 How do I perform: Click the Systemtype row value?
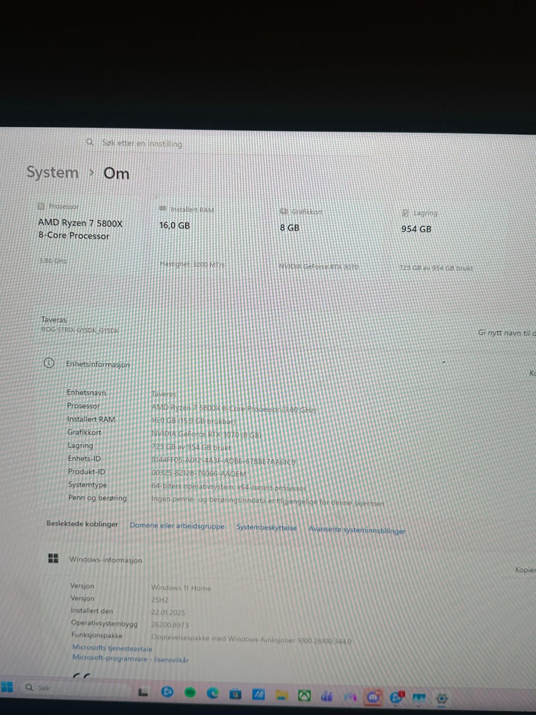pyautogui.click(x=229, y=487)
